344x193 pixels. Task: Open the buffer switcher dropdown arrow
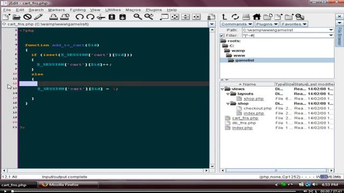coord(212,24)
